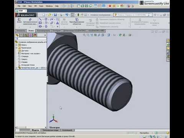The width and height of the screenshot is (184, 138).
Task: Select the Polygon sketch tool
Action: pos(46,26)
